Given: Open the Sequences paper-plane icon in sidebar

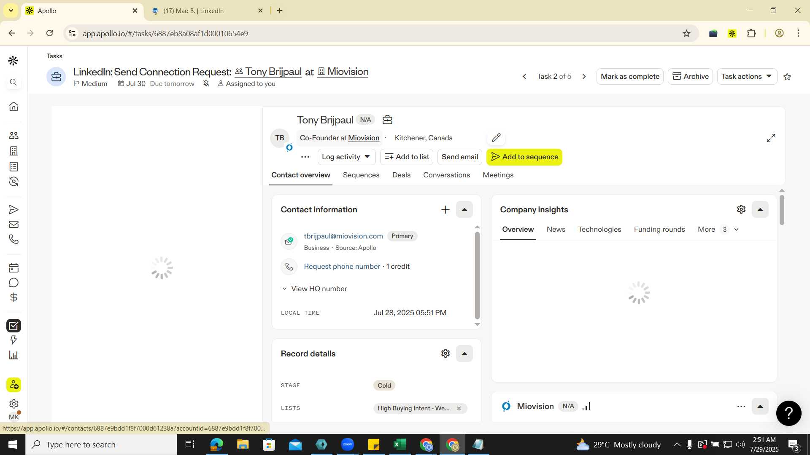Looking at the screenshot, I should point(13,209).
